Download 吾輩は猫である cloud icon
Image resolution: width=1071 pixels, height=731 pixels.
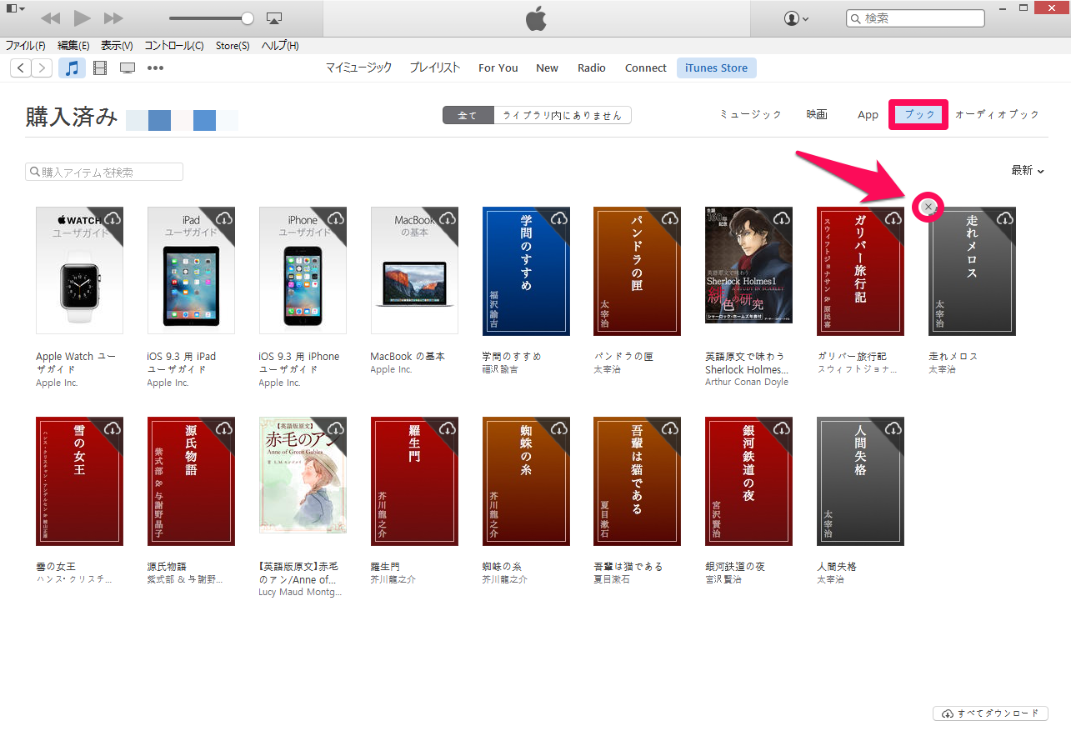[670, 428]
